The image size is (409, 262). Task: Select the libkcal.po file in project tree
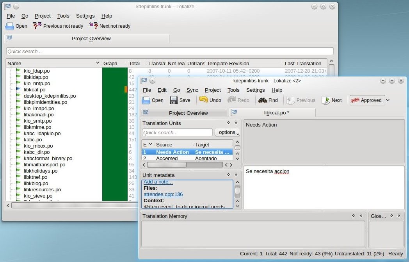pyautogui.click(x=34, y=89)
